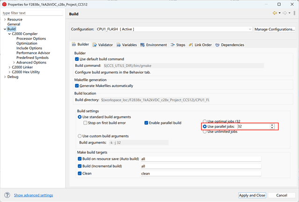Screen dimensions: 299x202
Task: Open the Environment tab icon
Action: coord(142,45)
